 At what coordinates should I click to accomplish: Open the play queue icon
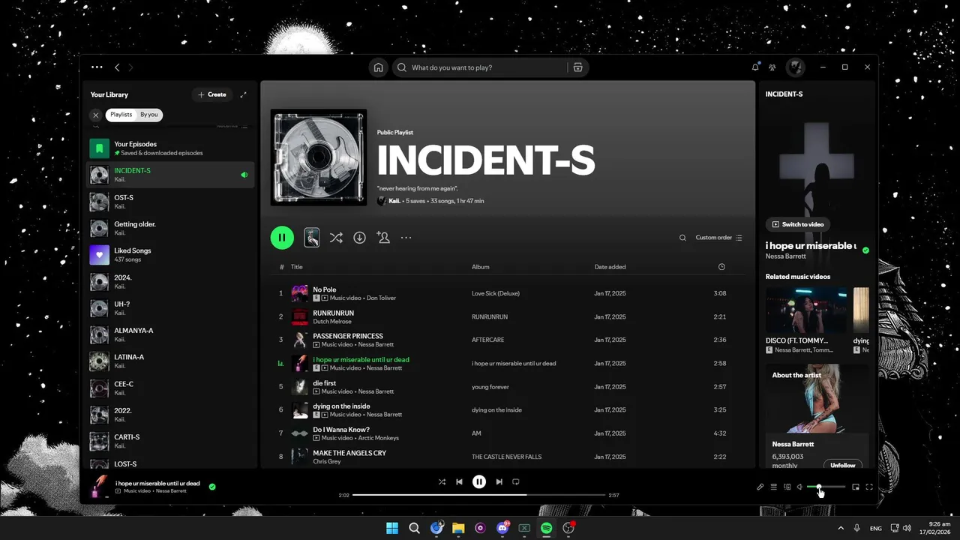pos(774,487)
